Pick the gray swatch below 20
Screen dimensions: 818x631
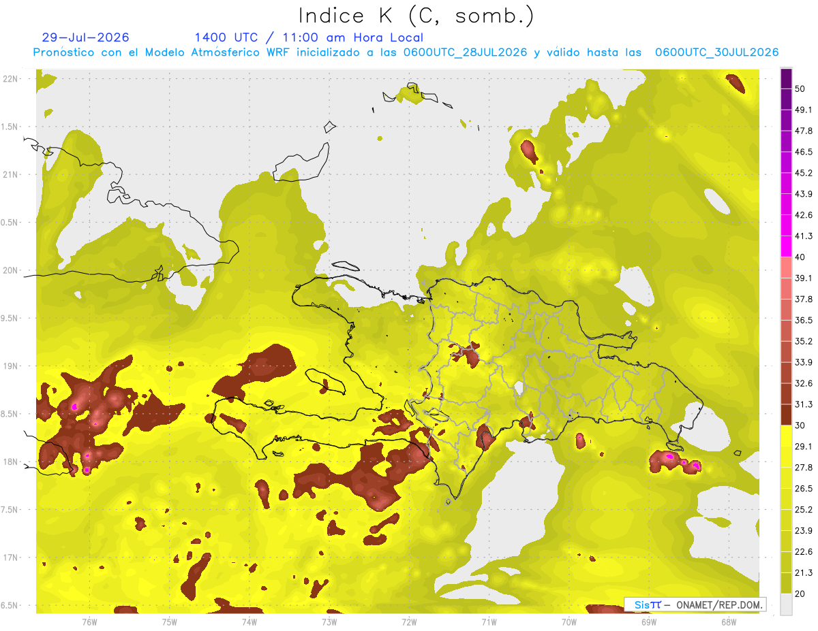click(x=786, y=604)
